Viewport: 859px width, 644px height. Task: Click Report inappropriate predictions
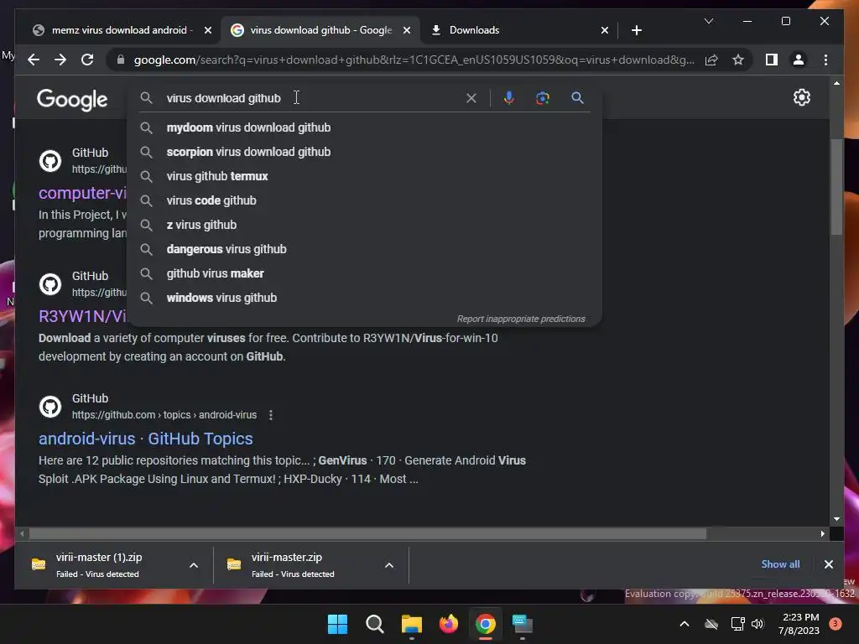(521, 319)
